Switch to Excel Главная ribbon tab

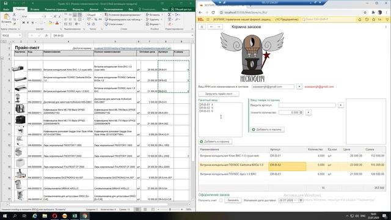coord(20,9)
